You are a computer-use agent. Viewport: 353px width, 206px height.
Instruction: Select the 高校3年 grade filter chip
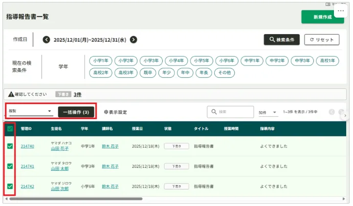pos(126,73)
